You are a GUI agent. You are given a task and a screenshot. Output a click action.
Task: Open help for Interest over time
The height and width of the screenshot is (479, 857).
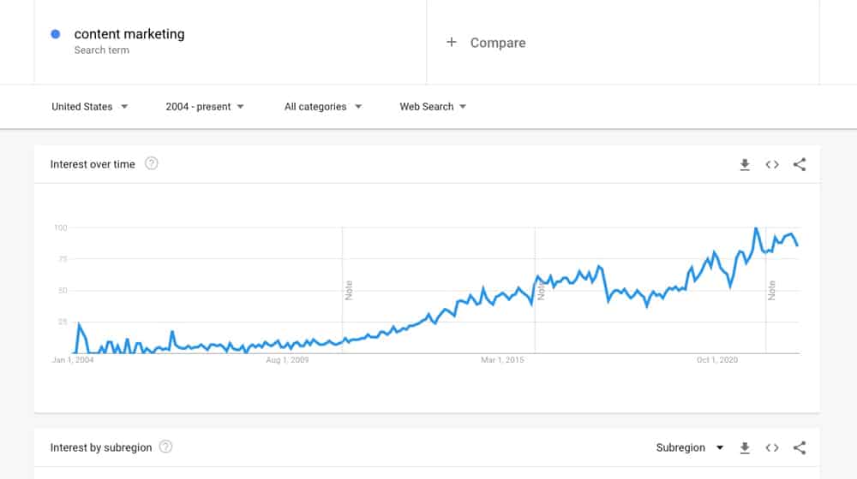tap(152, 163)
